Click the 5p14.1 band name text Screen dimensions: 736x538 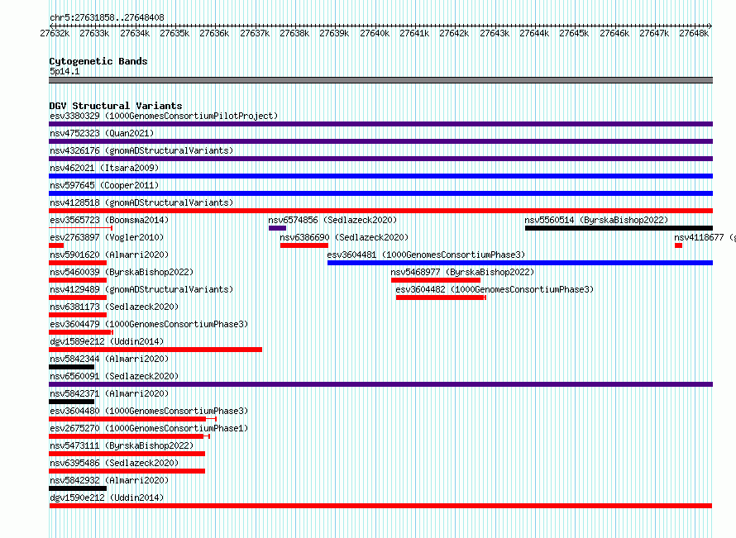coord(65,71)
